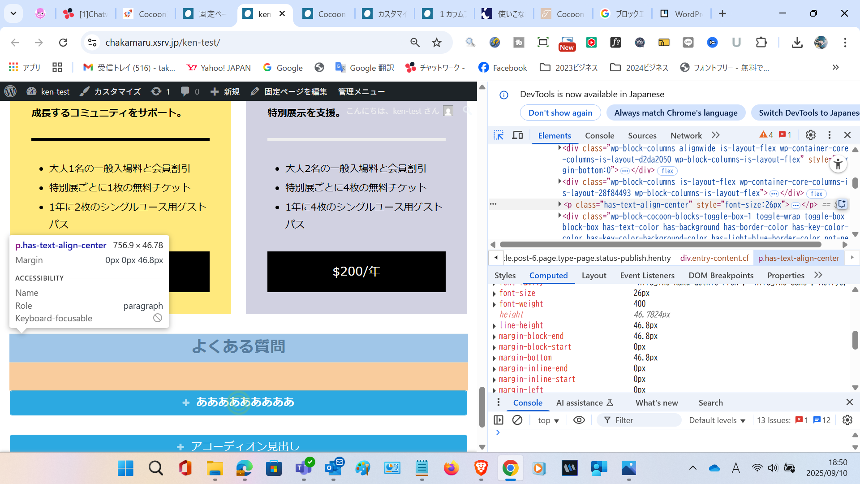Click the console live expression eye icon
Image resolution: width=860 pixels, height=484 pixels.
tap(579, 420)
